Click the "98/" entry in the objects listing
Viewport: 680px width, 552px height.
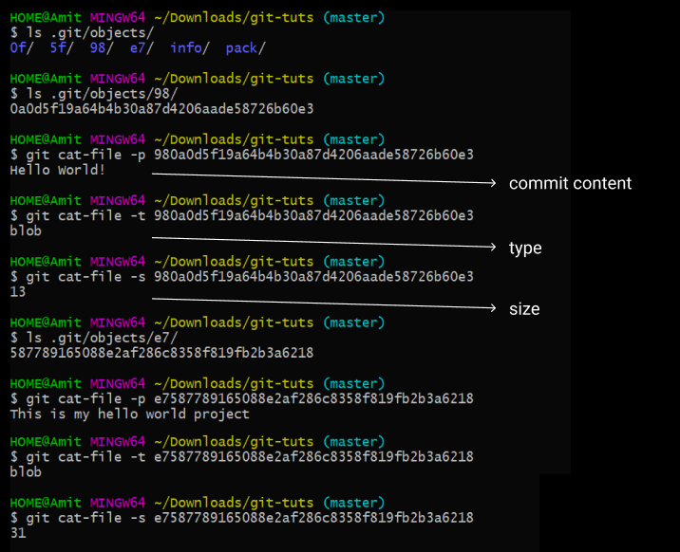coord(101,47)
